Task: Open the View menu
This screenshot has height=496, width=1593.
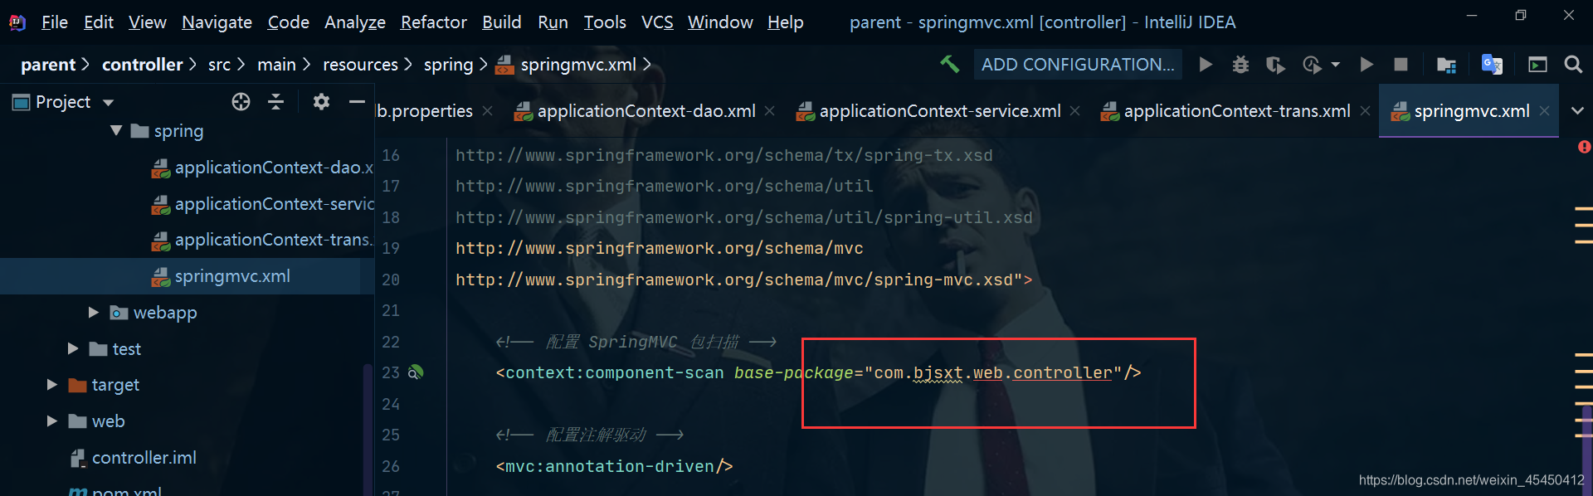Action: [148, 22]
